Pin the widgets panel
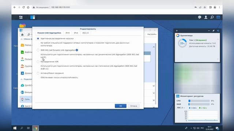The height and width of the screenshot is (131, 234). coord(214,31)
